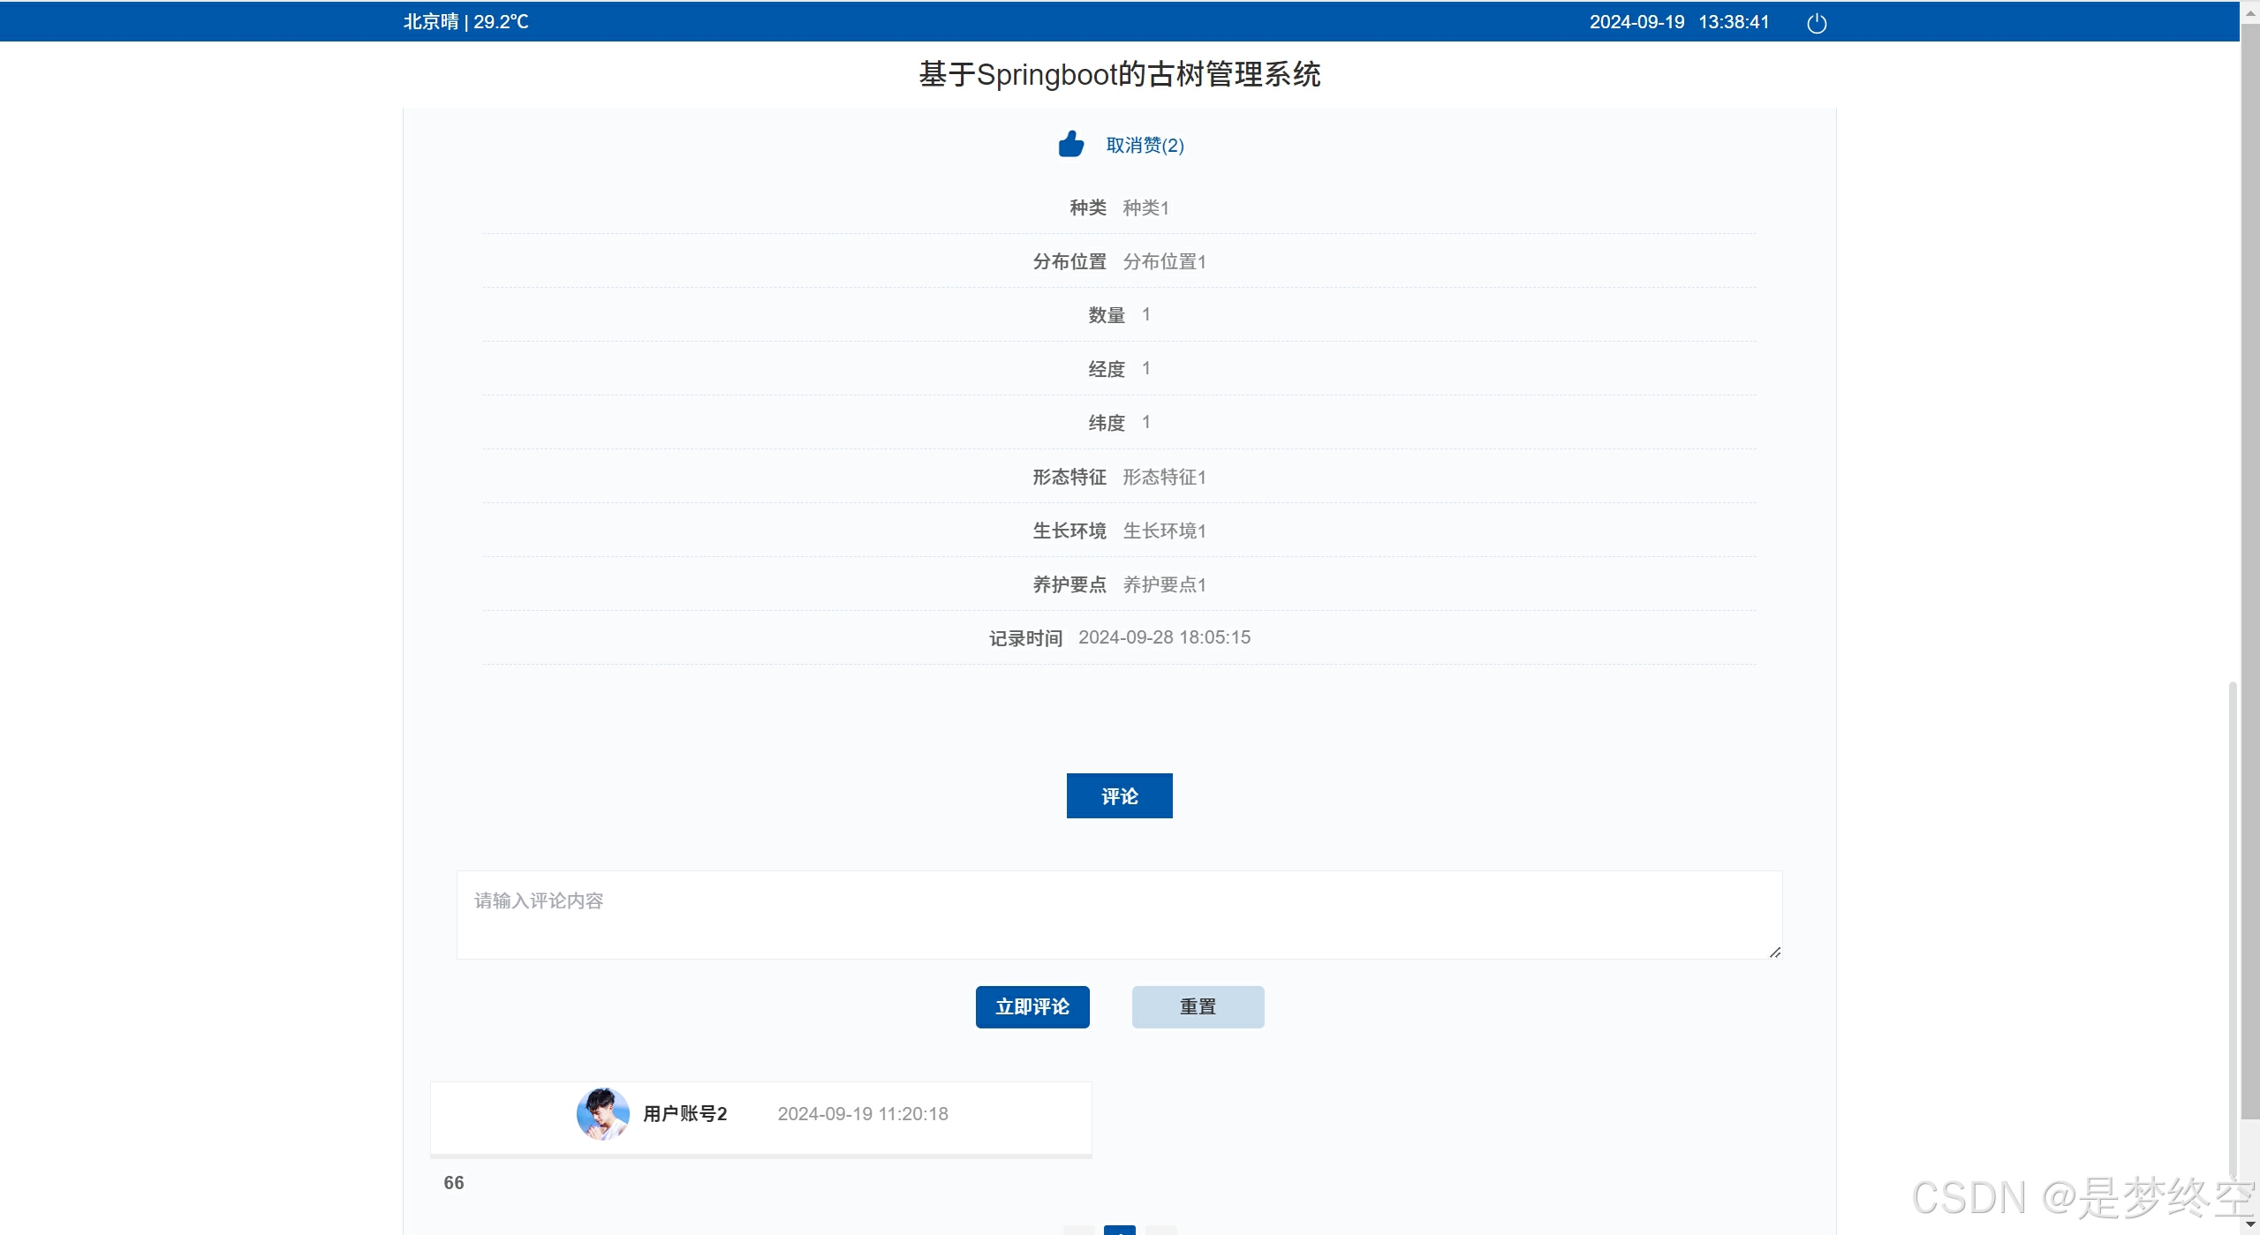This screenshot has height=1235, width=2260.
Task: Click the value 1 beside 经度
Action: click(x=1146, y=369)
